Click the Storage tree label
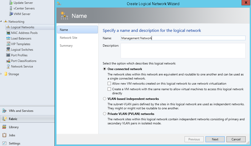This screenshot has height=146, width=251. (14, 74)
